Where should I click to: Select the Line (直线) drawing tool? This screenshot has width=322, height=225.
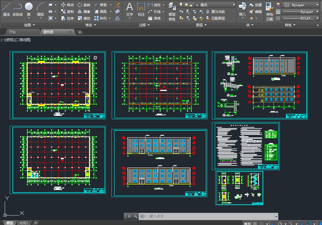pyautogui.click(x=6, y=9)
